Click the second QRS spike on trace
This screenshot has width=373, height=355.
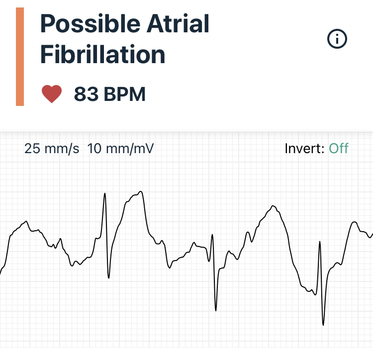point(213,235)
